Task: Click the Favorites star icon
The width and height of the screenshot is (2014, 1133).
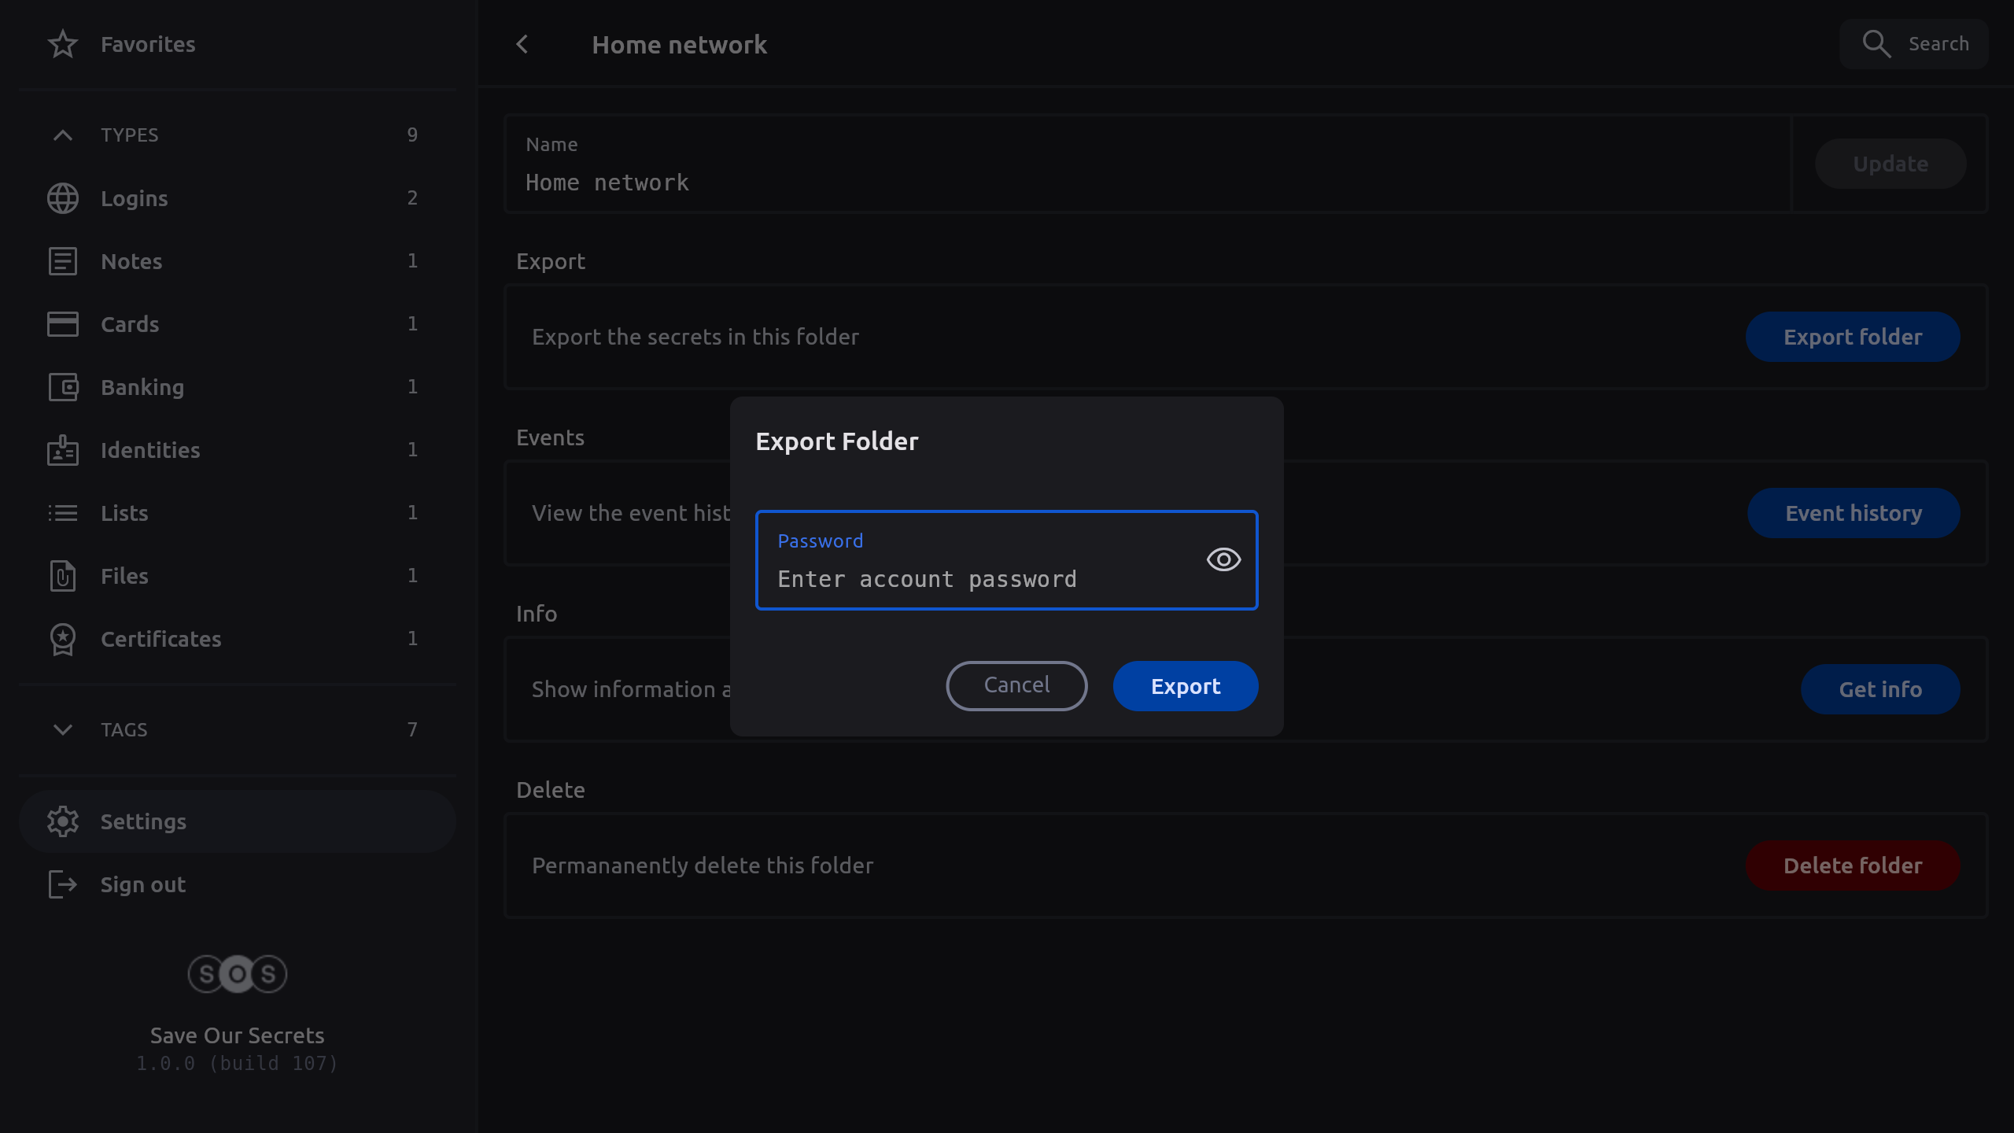Action: coord(63,45)
